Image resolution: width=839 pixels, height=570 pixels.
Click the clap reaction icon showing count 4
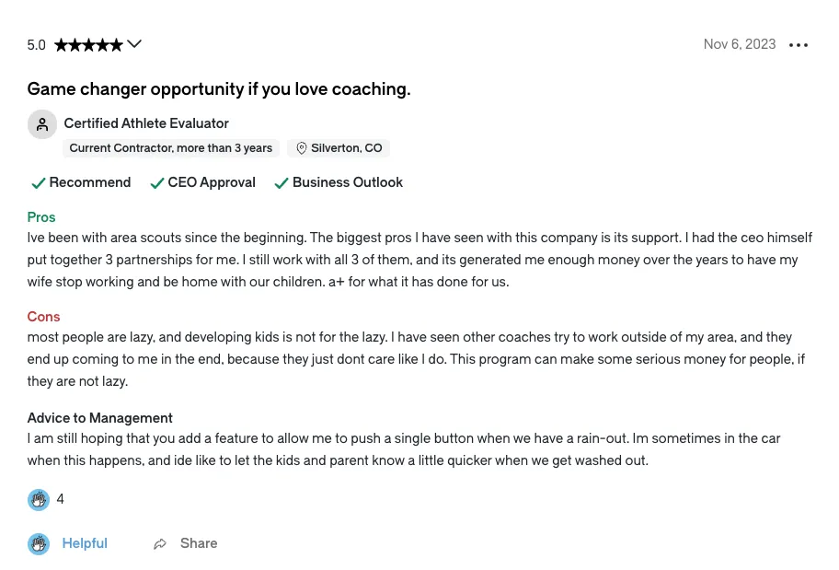pos(39,500)
